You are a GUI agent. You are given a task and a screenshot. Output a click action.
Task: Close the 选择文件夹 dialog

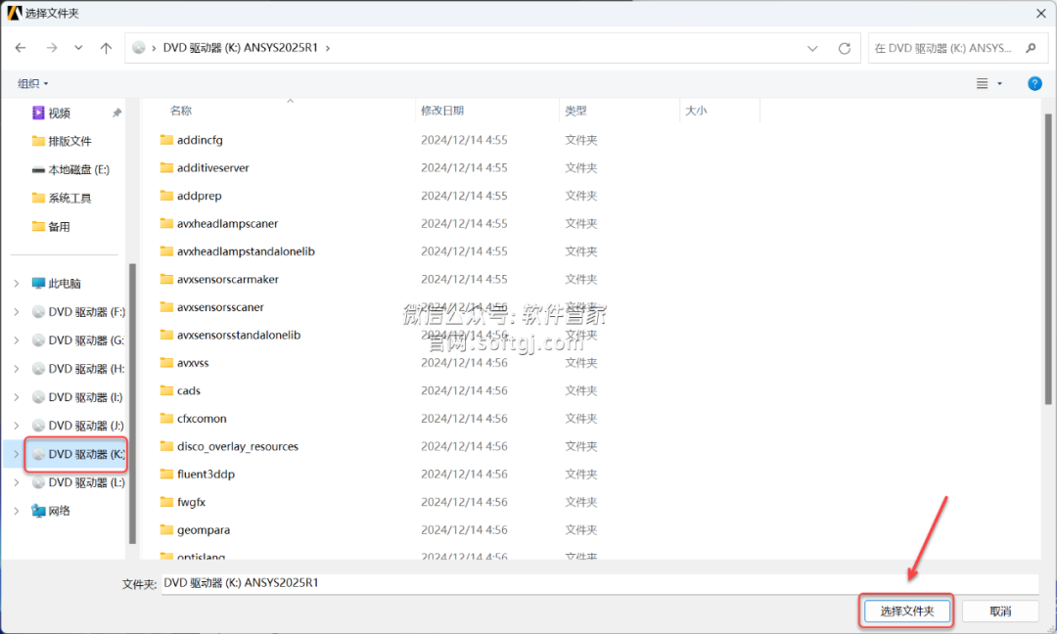click(x=1040, y=13)
